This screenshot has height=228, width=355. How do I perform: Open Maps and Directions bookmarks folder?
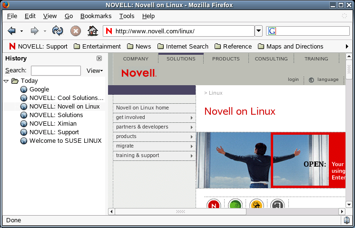click(291, 47)
